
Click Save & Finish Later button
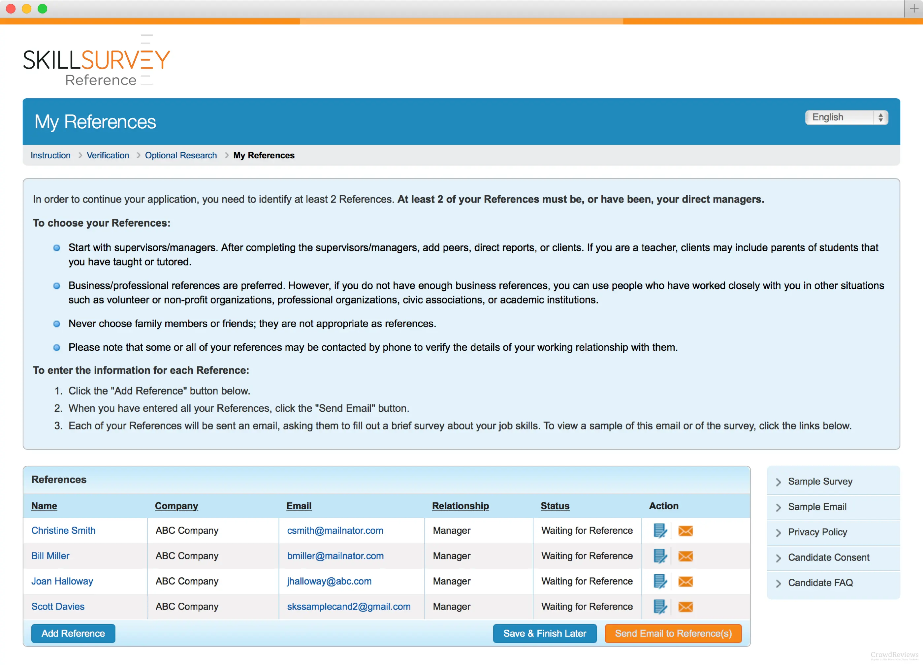click(x=545, y=633)
